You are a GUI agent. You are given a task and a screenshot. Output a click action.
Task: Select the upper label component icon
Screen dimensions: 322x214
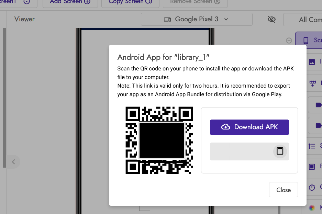[318, 105]
